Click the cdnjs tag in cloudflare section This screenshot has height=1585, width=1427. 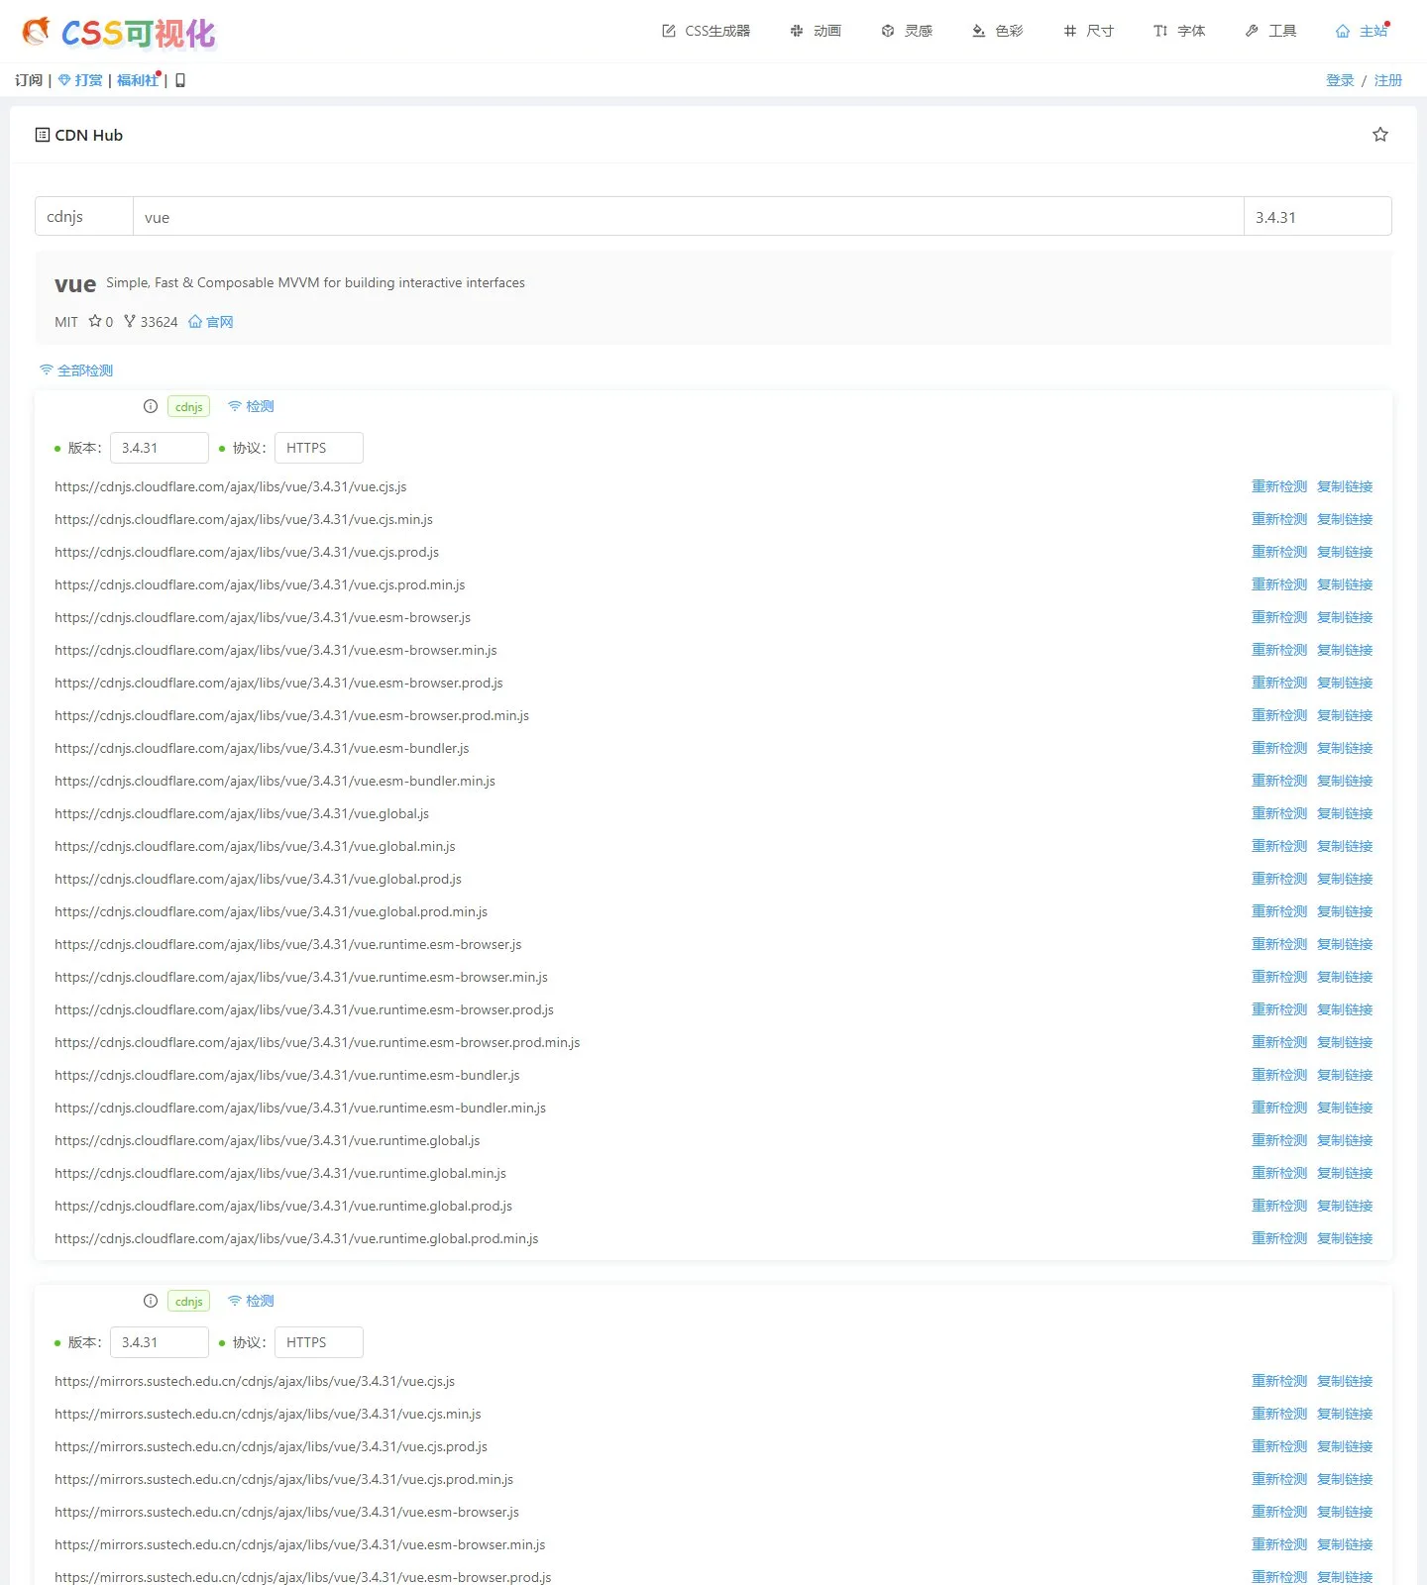point(188,406)
